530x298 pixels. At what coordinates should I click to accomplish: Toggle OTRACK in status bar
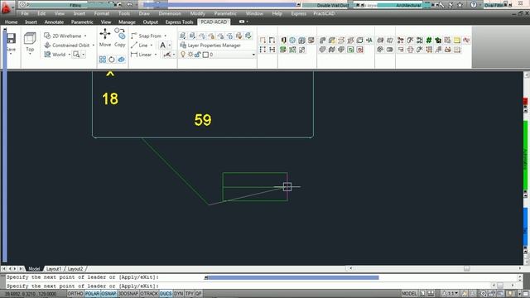149,294
